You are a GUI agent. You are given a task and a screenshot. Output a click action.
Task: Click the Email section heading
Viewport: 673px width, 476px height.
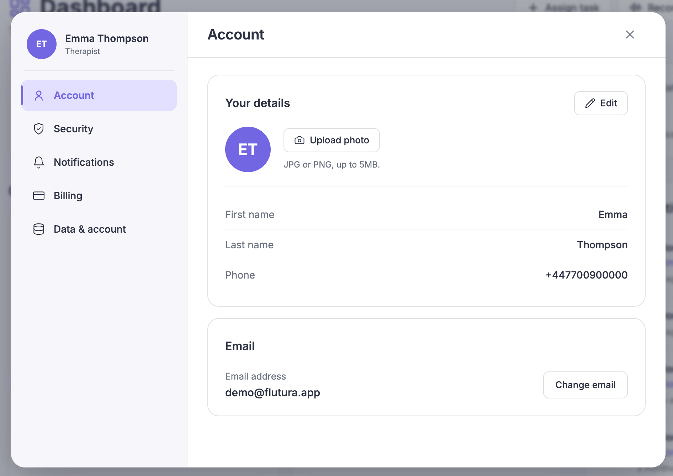[x=240, y=346]
